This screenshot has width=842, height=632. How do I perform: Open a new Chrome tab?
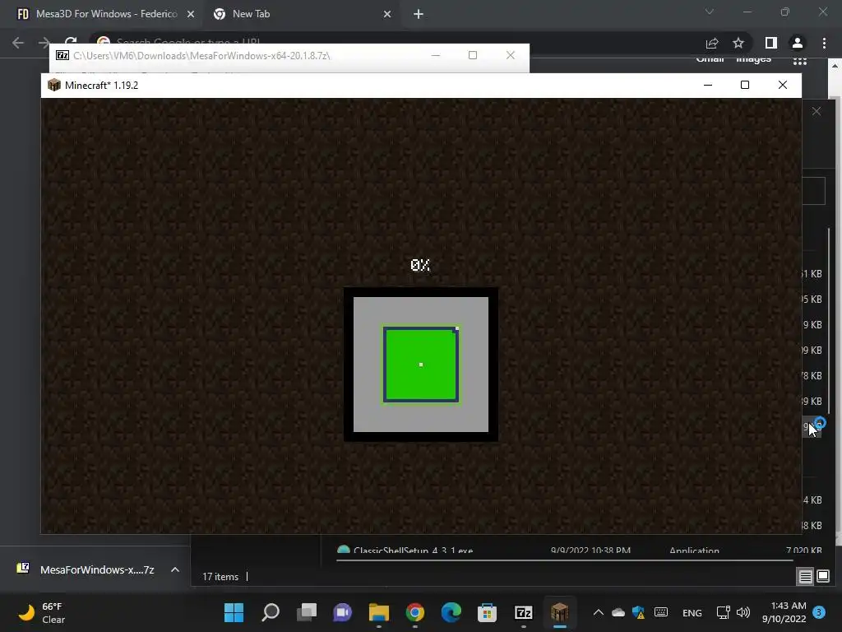point(419,15)
